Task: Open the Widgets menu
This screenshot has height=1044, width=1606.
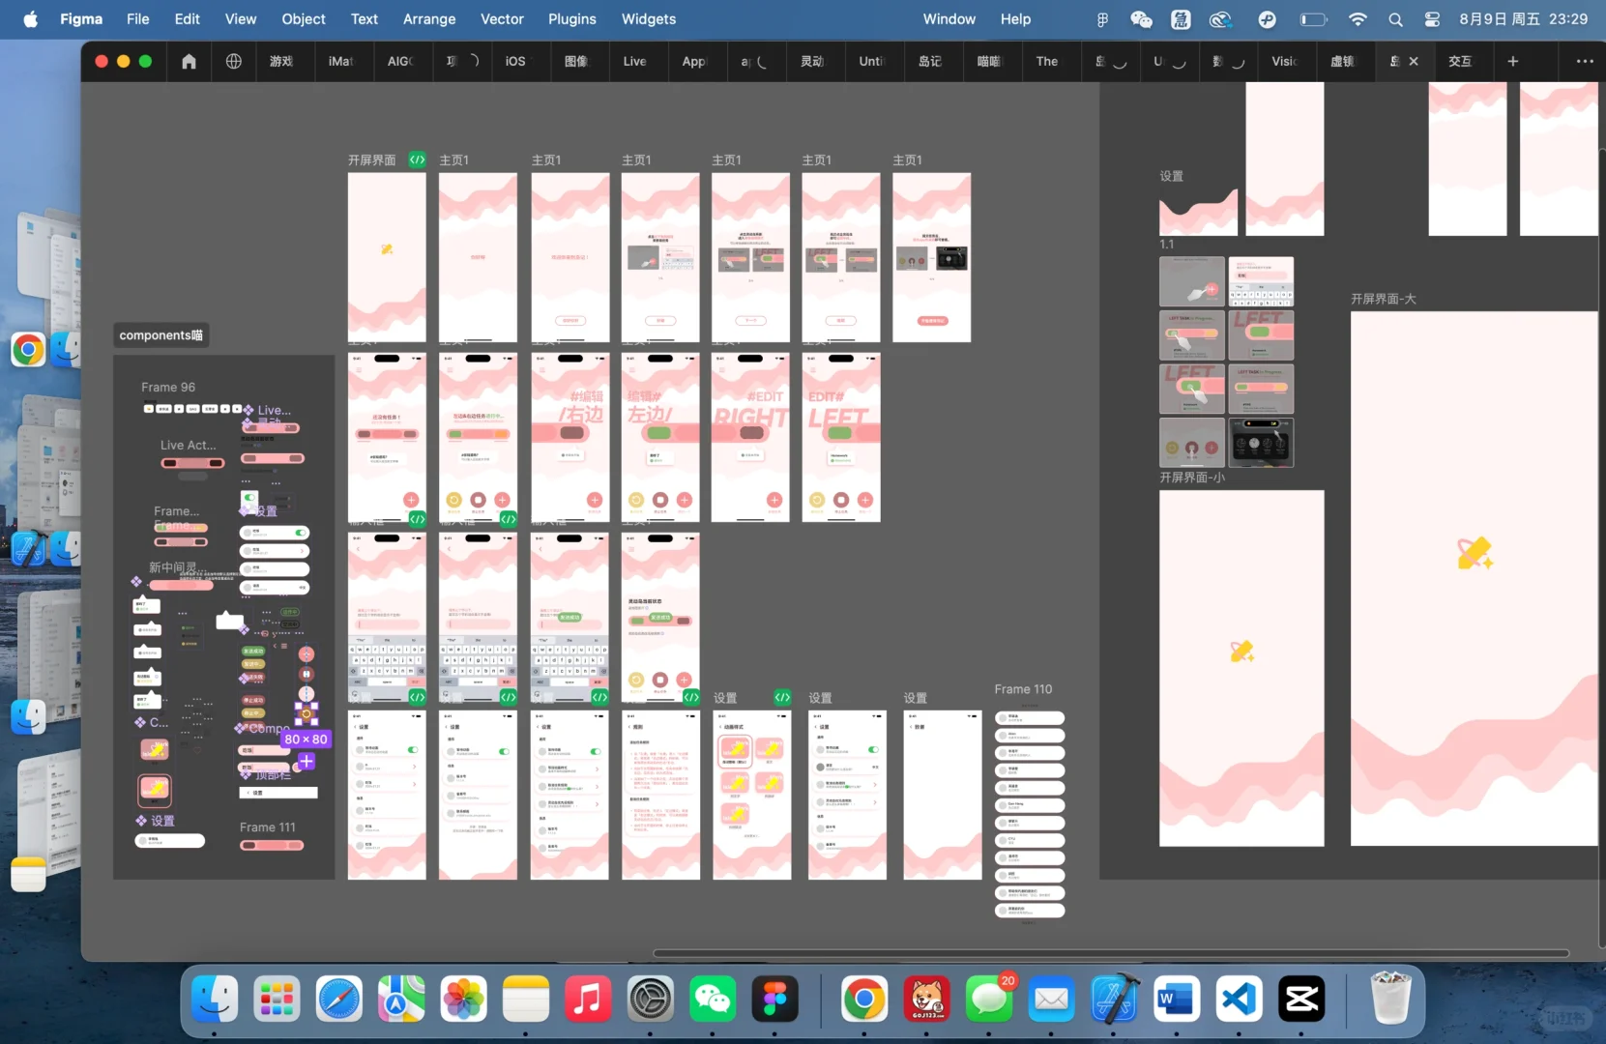Action: [649, 19]
